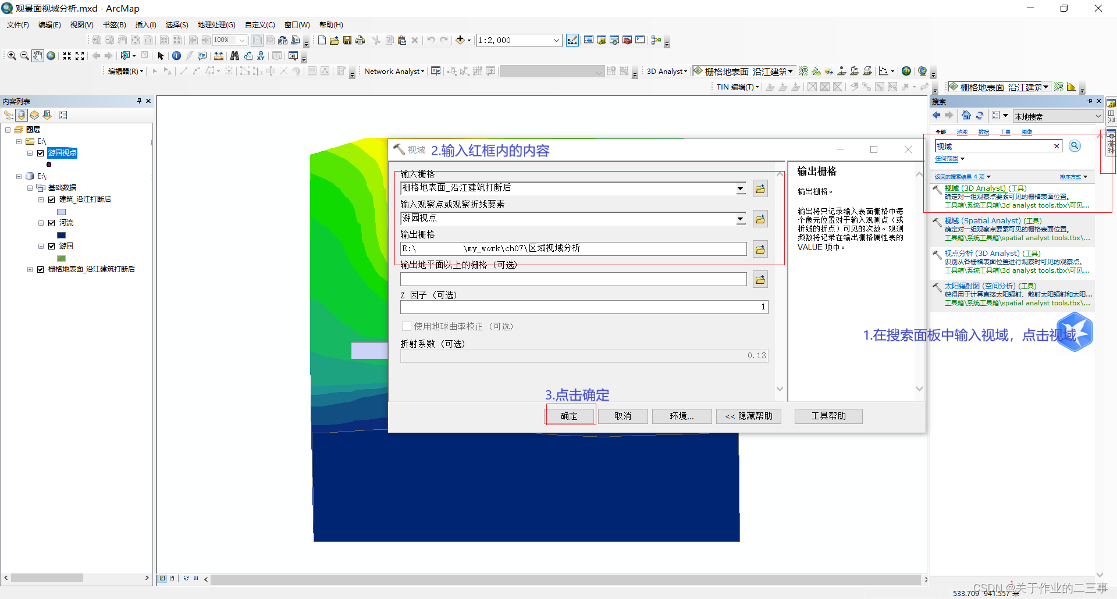Click the 工具帮助 button
Image resolution: width=1117 pixels, height=599 pixels.
pos(828,416)
